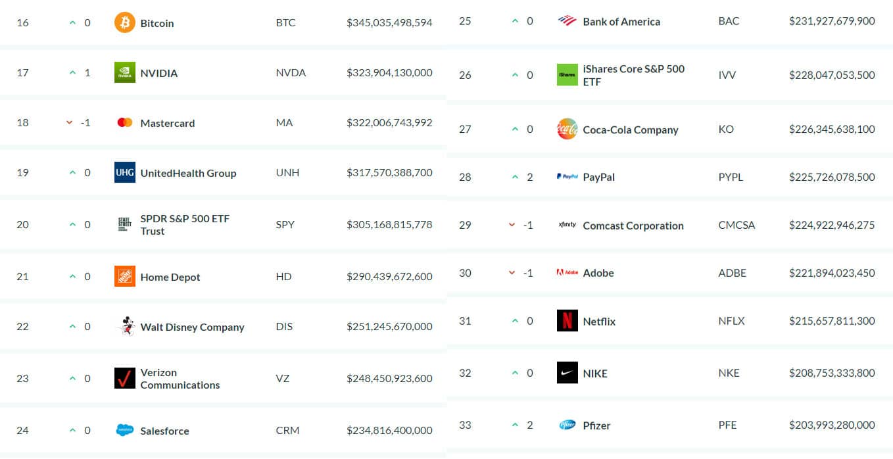Open the Walt Disney Company link
The image size is (893, 459).
192,327
